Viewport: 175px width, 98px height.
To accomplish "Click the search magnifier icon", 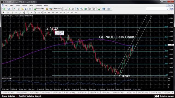I will pos(168,9).
